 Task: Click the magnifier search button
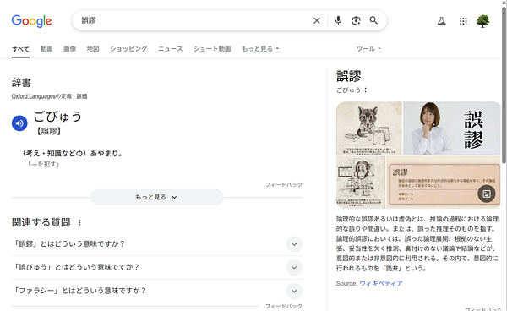373,20
